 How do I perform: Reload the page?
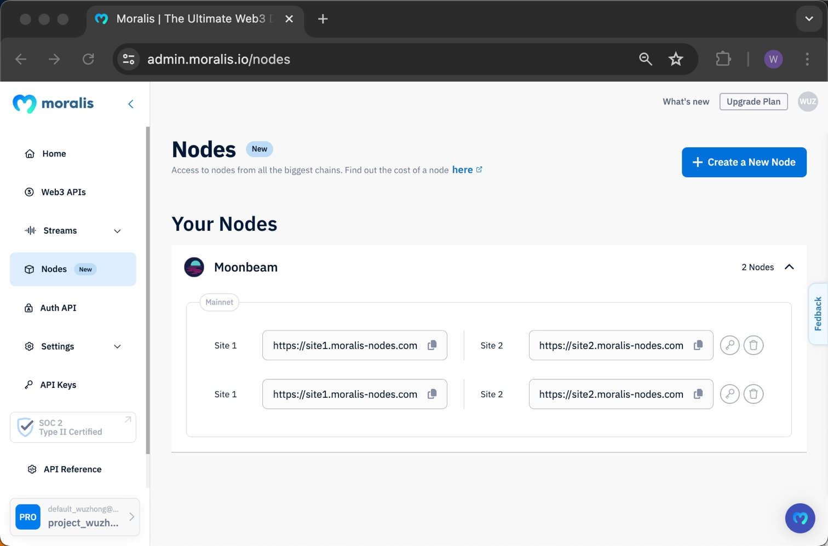click(x=88, y=59)
